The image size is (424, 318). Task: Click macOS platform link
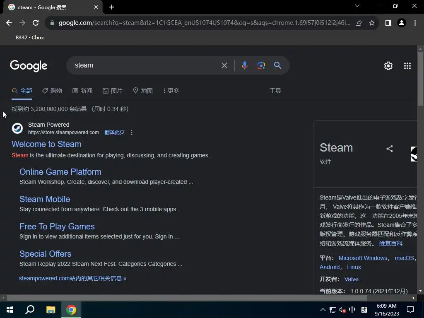[x=404, y=258]
